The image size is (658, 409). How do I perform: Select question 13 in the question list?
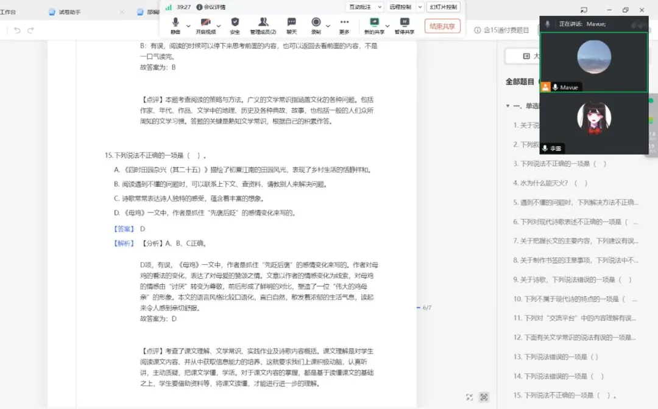(x=556, y=357)
